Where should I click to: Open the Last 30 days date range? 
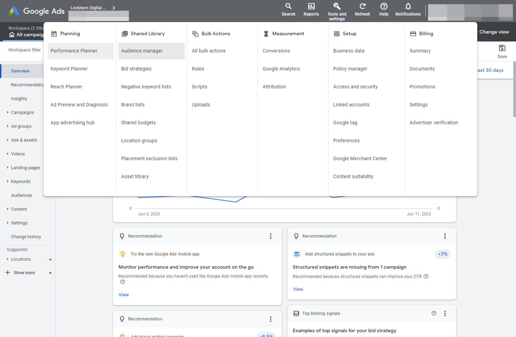tap(490, 70)
